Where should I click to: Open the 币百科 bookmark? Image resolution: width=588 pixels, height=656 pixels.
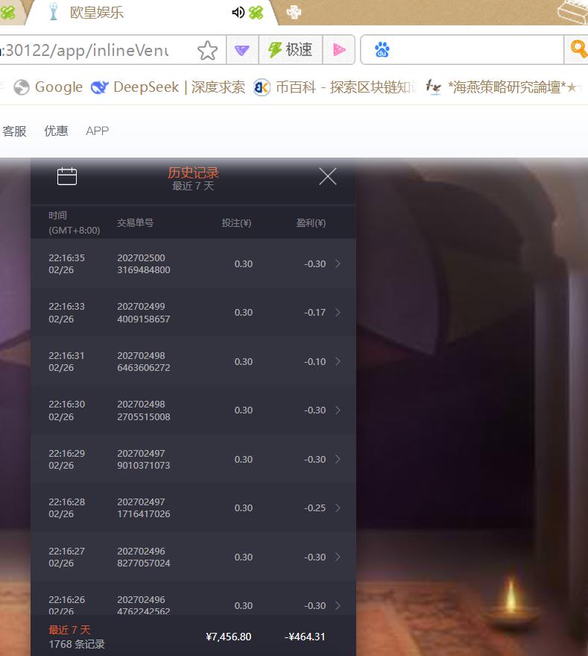click(x=335, y=87)
